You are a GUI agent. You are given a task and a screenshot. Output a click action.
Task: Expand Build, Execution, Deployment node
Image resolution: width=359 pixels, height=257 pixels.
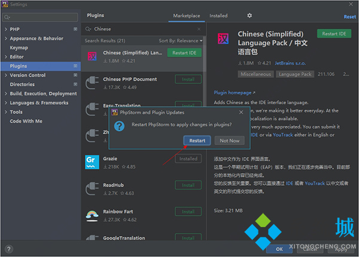6,93
